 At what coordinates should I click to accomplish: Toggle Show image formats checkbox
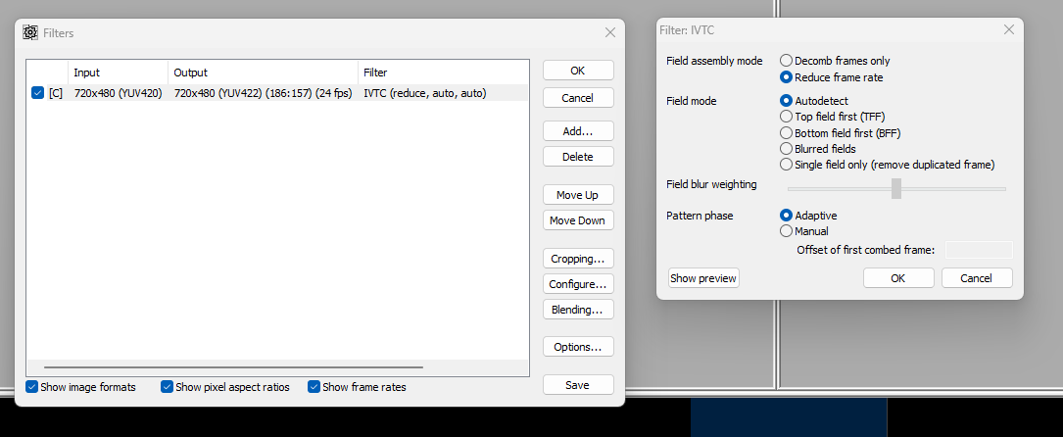32,387
